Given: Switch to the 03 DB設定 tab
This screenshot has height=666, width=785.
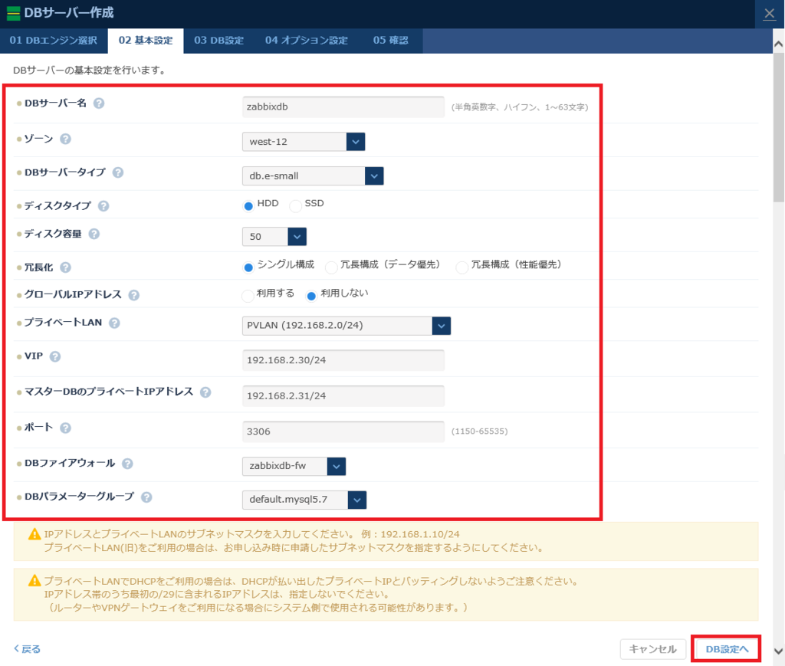Looking at the screenshot, I should click(x=218, y=41).
